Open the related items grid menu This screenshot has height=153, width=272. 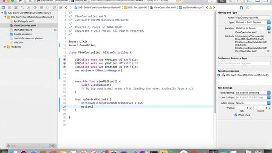61,8
